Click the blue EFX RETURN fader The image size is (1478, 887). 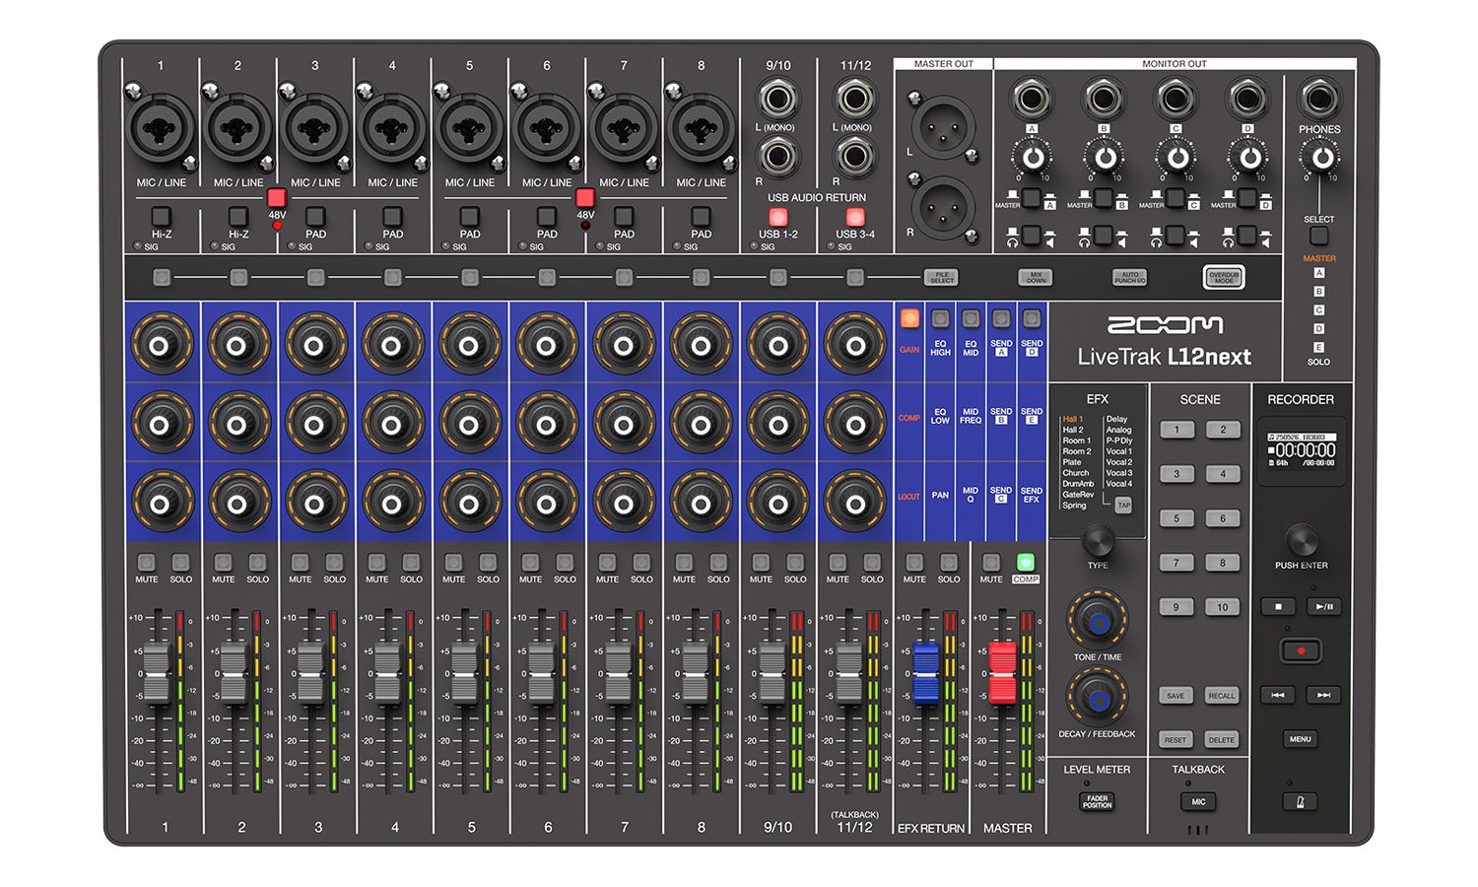point(926,673)
